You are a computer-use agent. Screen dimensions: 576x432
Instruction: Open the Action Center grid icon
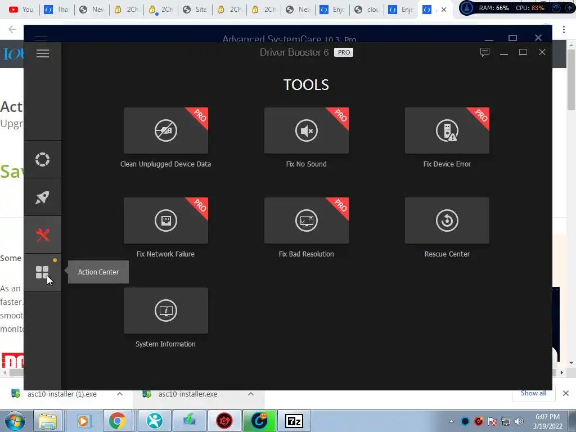(x=42, y=272)
